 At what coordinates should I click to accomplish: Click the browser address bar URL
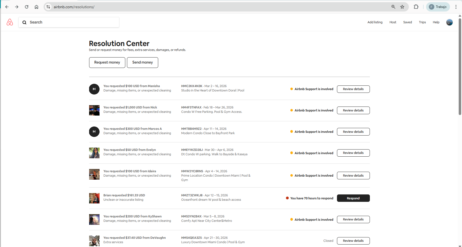coord(74,7)
